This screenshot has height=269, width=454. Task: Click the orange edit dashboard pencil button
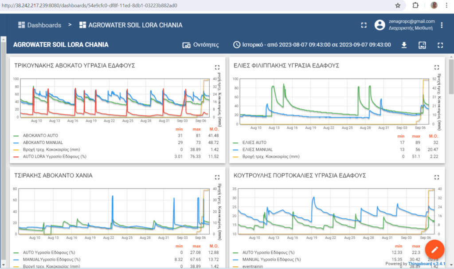point(435,249)
